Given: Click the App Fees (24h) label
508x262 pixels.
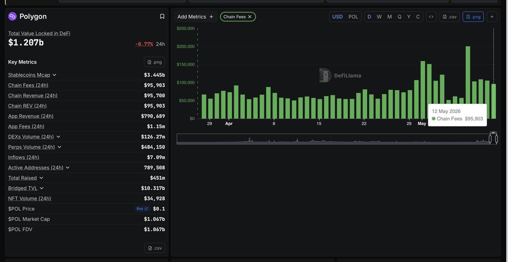Looking at the screenshot, I should point(26,126).
